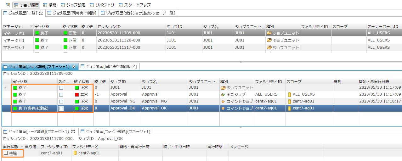Toggle the skip checkbox in the Approval row
402x161 pixels.
(x=61, y=94)
